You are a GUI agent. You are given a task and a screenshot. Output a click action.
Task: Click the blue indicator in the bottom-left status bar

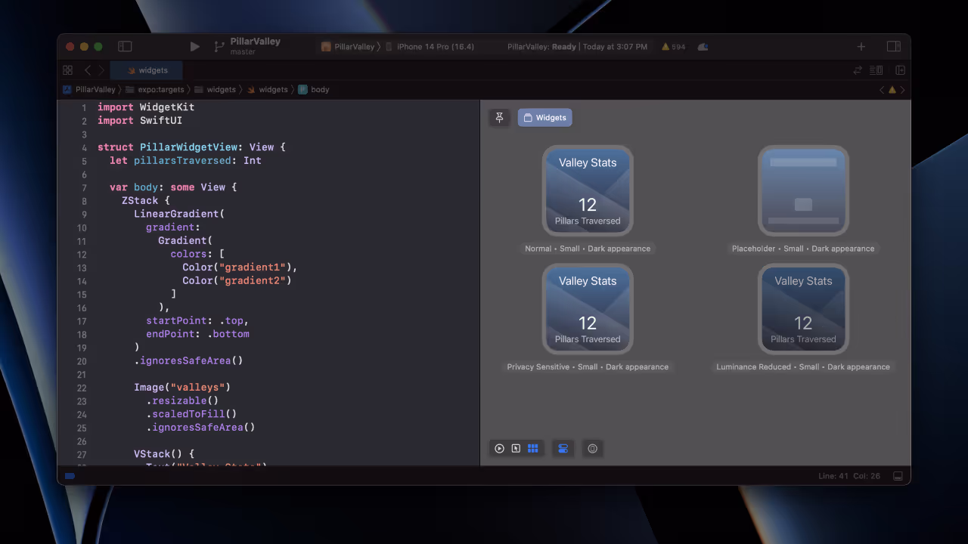tap(70, 476)
